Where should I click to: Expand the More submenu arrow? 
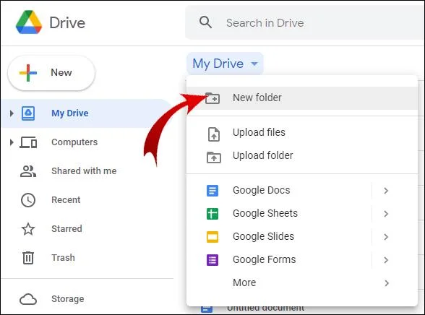387,283
